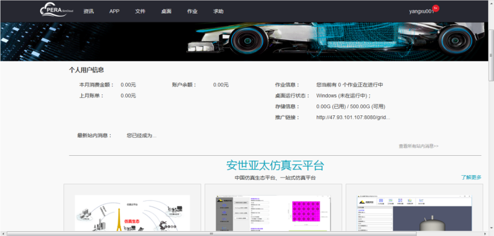Click the 查看所有站内消息>> link
Viewport: 494px width, 236px height.
pyautogui.click(x=418, y=146)
